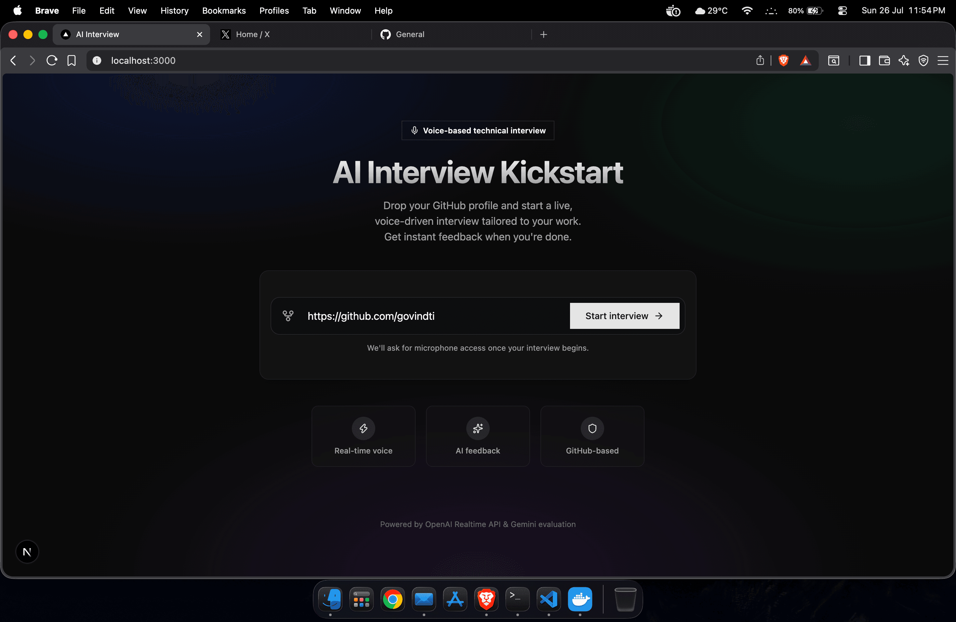Click the Voice-based technical interview badge
The image size is (956, 622).
478,130
